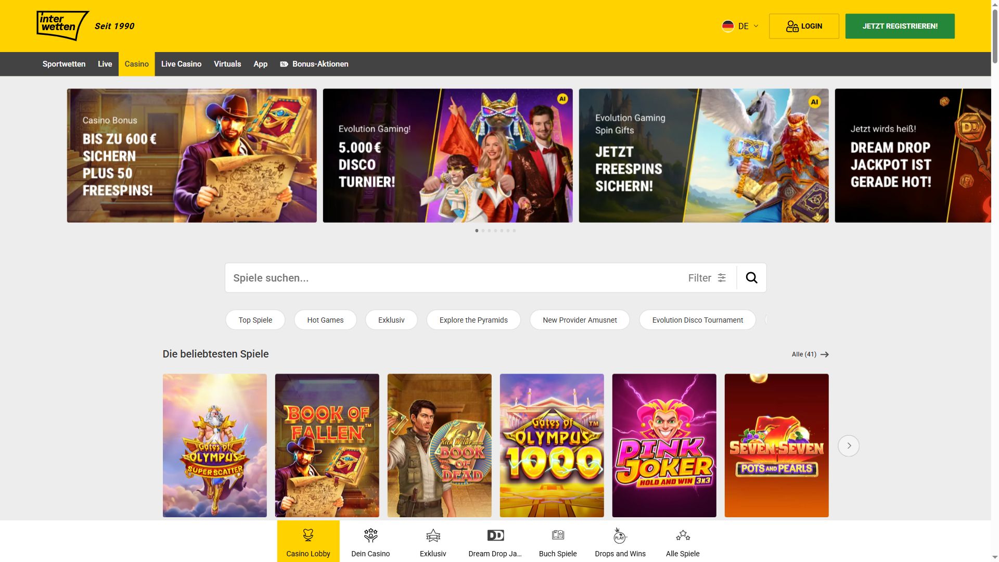Select the Top Spiele chip
The width and height of the screenshot is (999, 562).
pyautogui.click(x=255, y=320)
